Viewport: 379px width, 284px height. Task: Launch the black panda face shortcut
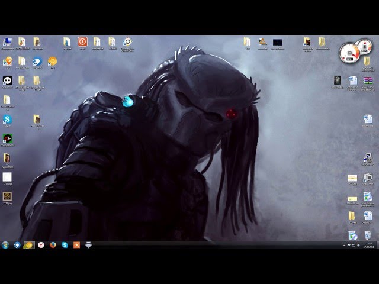click(7, 80)
